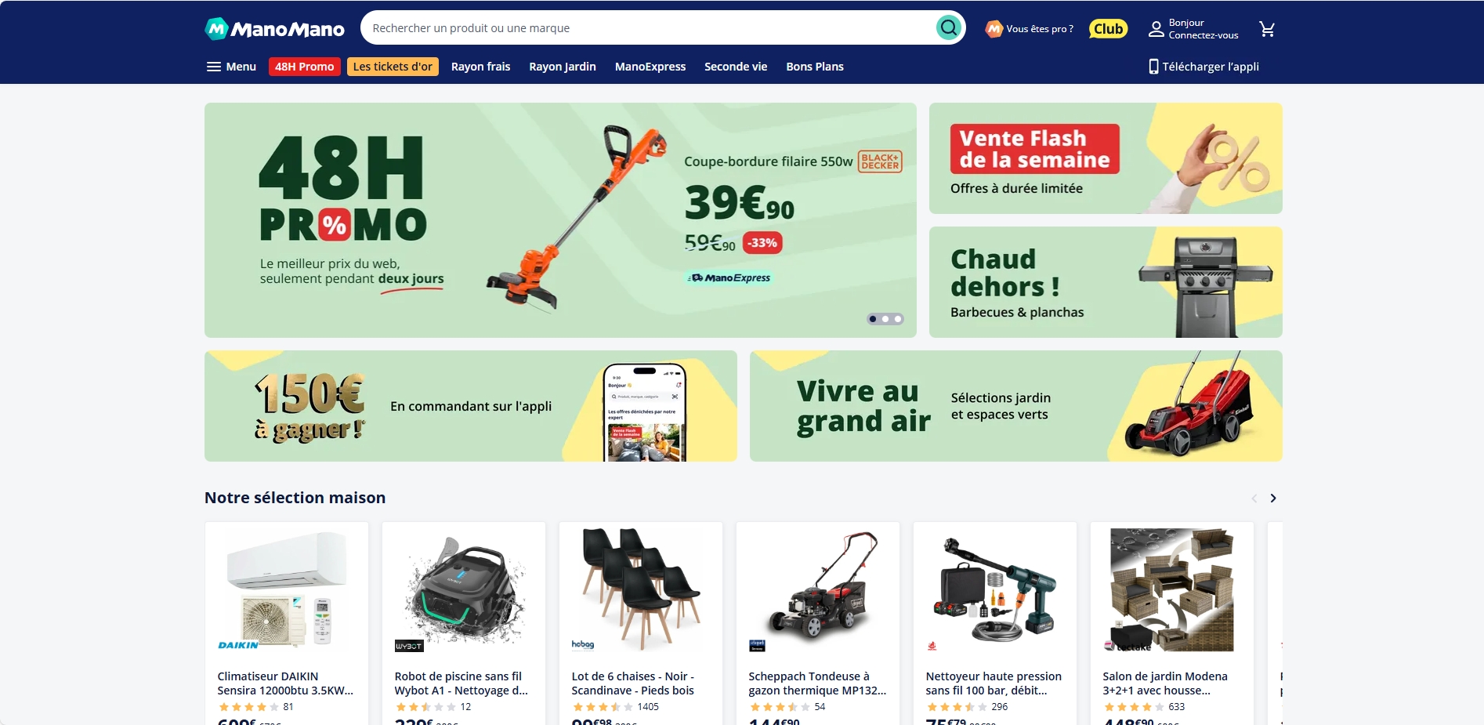Viewport: 1484px width, 725px height.
Task: Show next products with right chevron arrow
Action: 1273,498
